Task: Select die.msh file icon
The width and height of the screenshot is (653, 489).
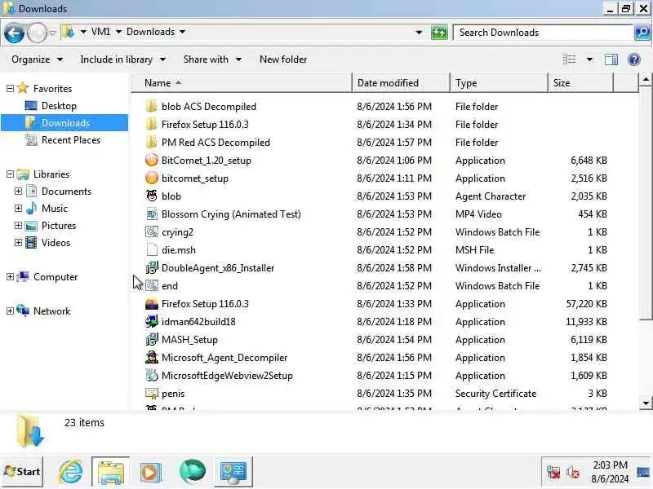Action: pyautogui.click(x=152, y=250)
